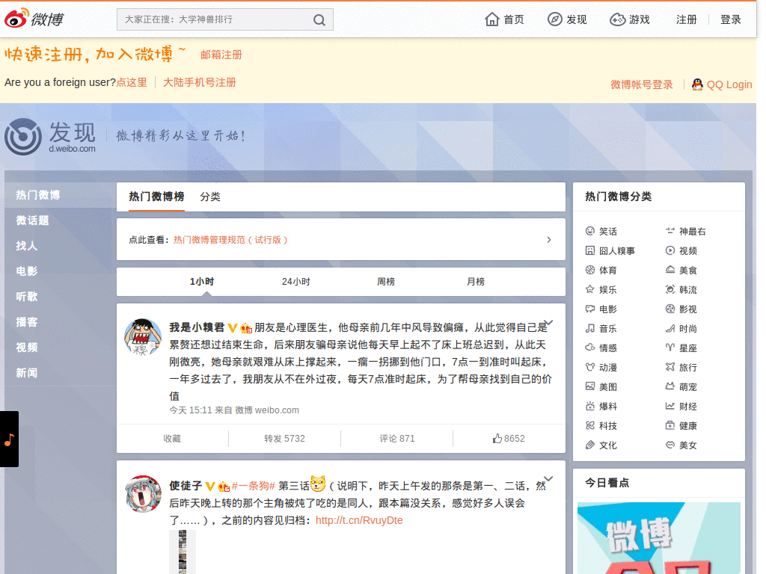
Task: Click the QQ penguin icon
Action: (x=698, y=84)
